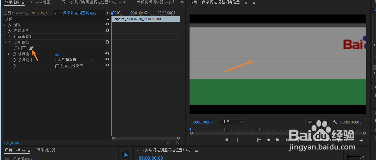The image size is (376, 160).
Task: Mark Out point in Program Monitor
Action: coord(246,140)
